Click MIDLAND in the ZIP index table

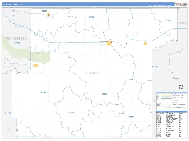coord(169,121)
